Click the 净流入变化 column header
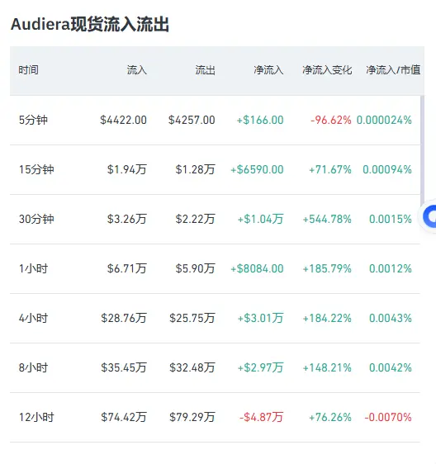This screenshot has width=436, height=464. tap(327, 70)
